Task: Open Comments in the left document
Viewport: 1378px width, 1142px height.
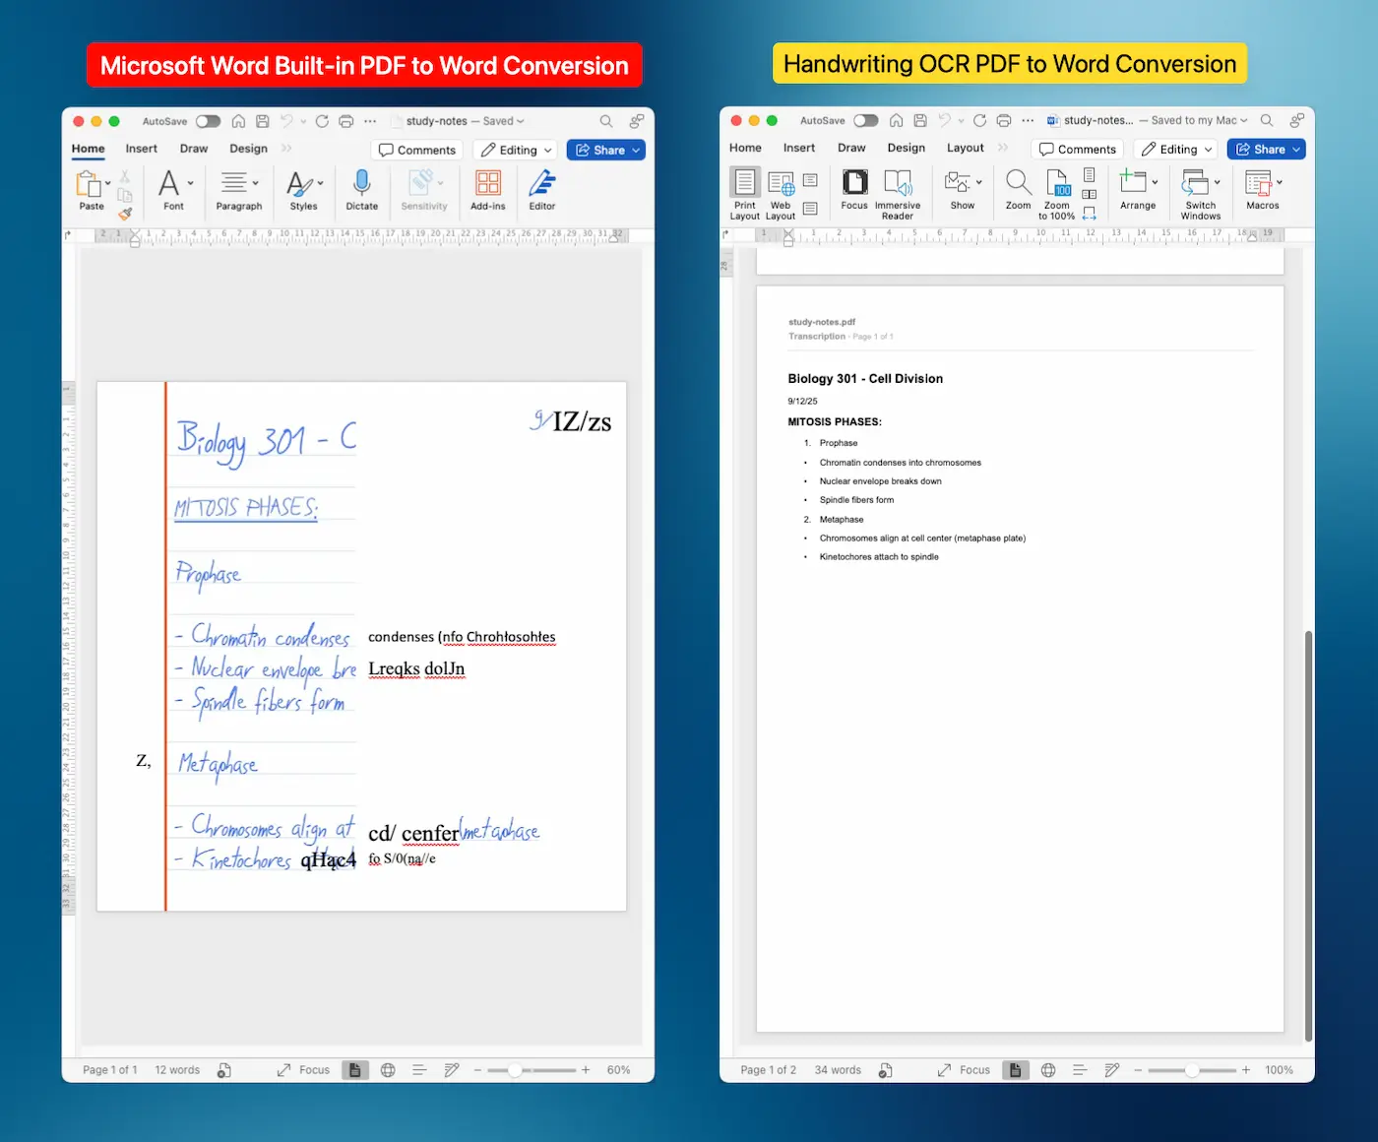Action: point(416,150)
